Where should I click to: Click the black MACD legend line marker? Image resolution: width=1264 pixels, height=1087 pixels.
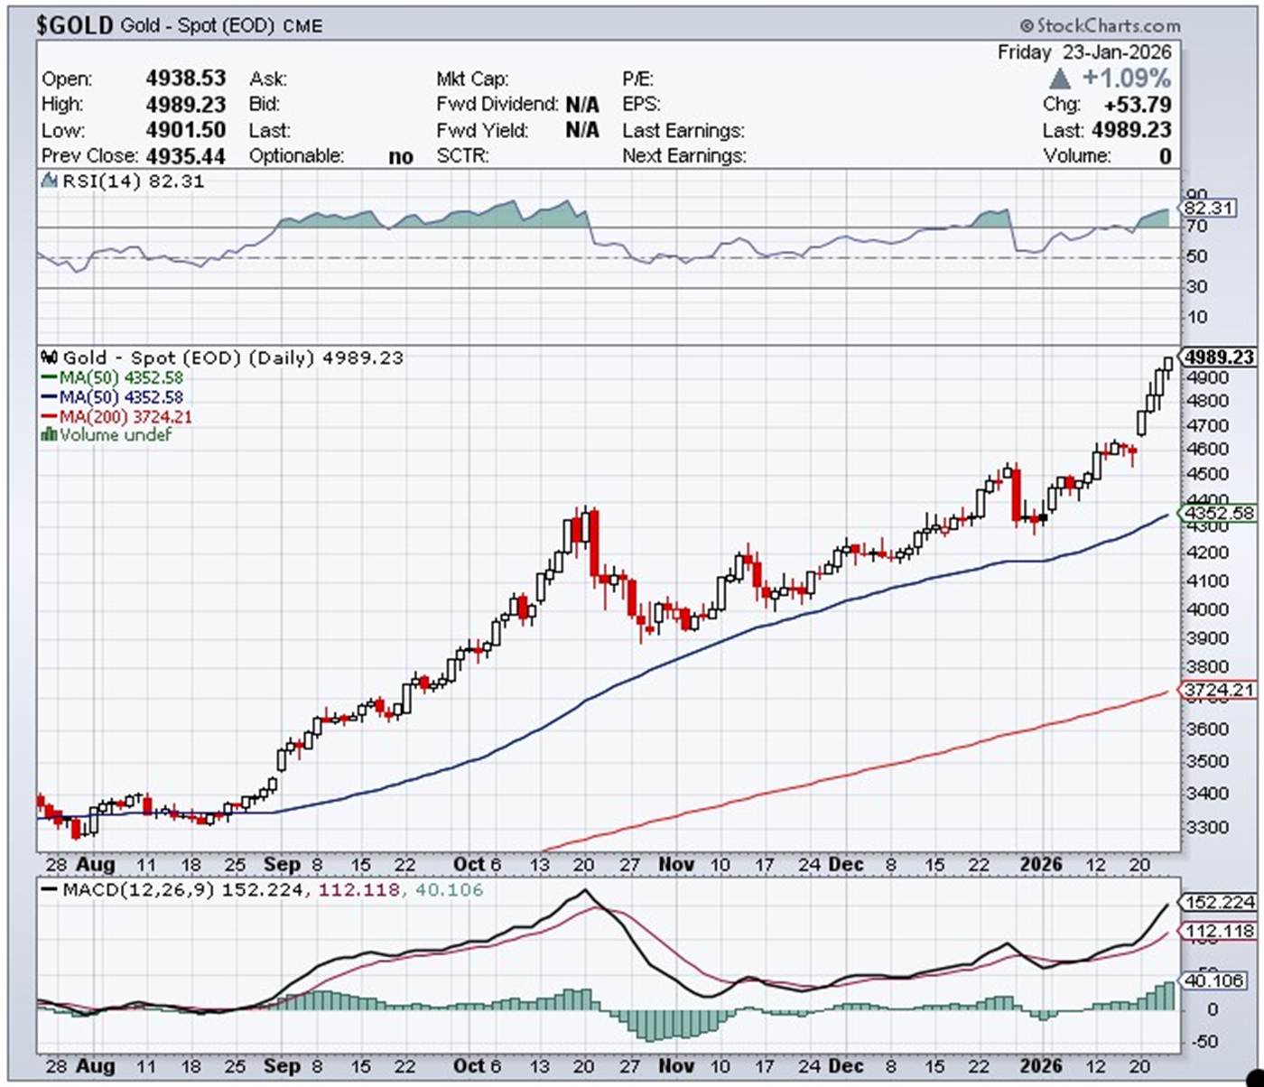coord(50,890)
